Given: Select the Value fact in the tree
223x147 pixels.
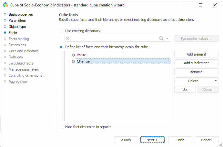Looking at the screenshot, I should click(x=81, y=55).
